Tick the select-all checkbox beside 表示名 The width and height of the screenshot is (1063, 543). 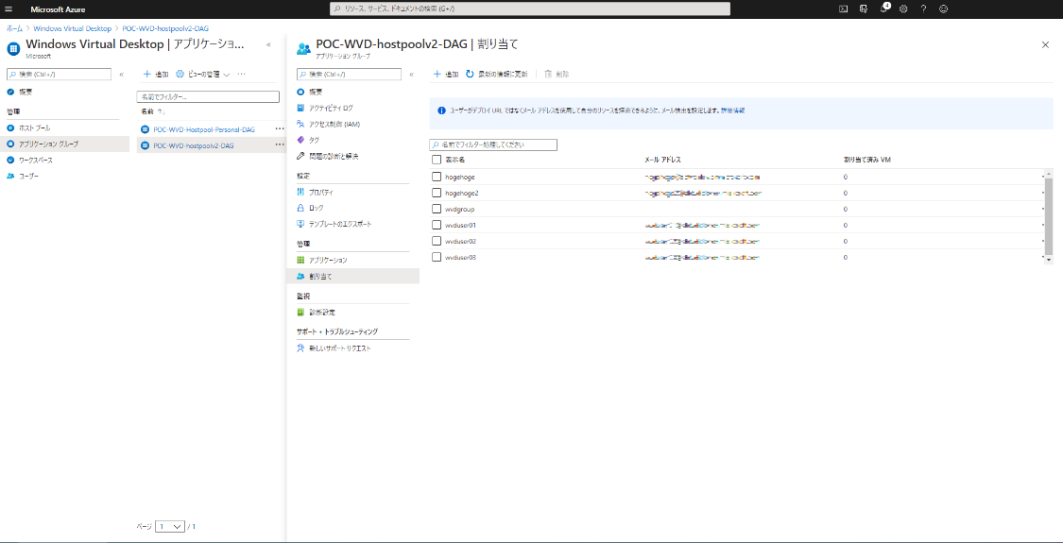[437, 160]
